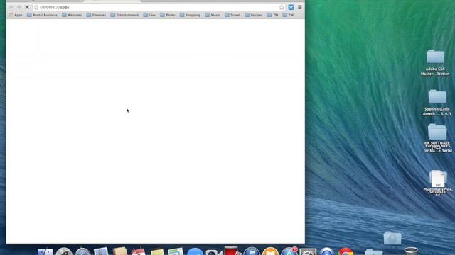Go forward in Chrome history
The image size is (455, 255).
tap(19, 7)
